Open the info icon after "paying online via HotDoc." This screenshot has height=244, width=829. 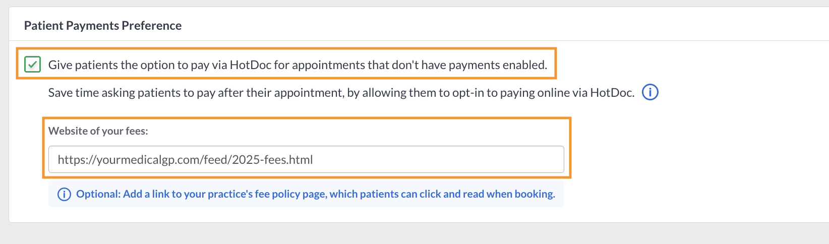point(650,92)
